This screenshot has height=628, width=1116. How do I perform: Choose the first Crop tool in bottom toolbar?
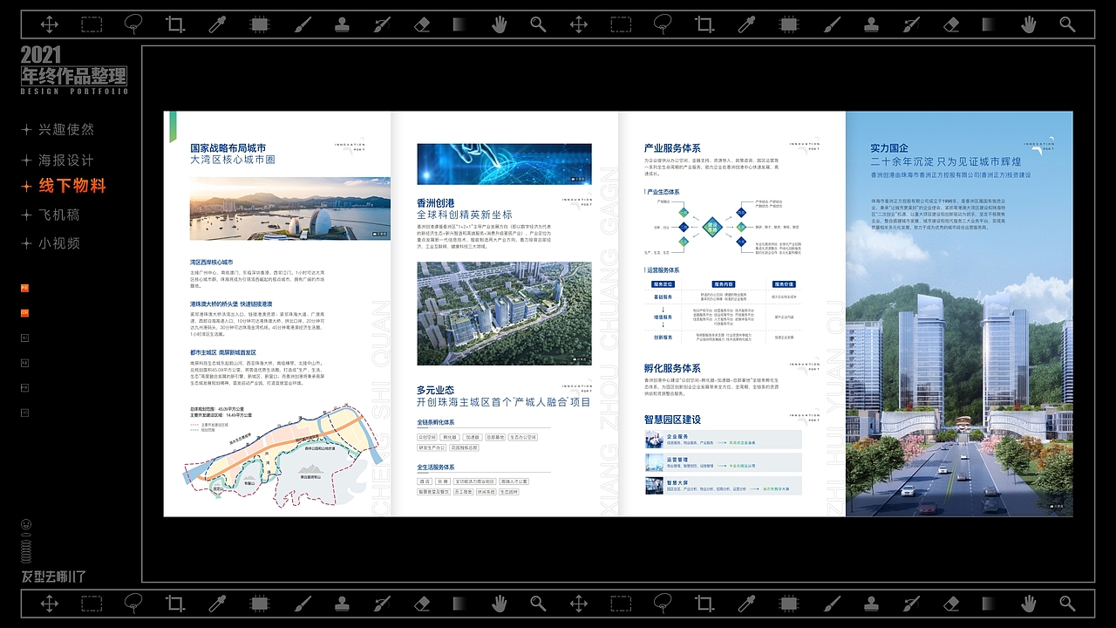(x=175, y=603)
